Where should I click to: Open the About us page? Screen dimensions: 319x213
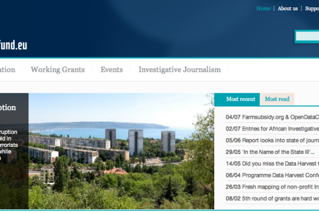288,9
